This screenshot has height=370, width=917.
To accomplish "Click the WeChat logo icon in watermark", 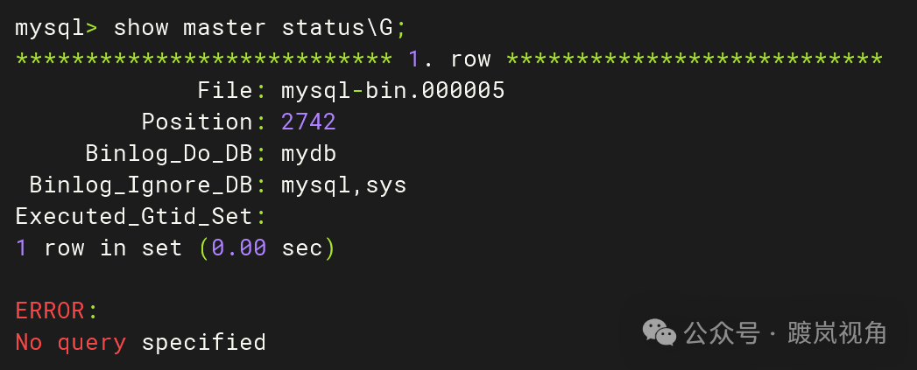I will click(660, 332).
